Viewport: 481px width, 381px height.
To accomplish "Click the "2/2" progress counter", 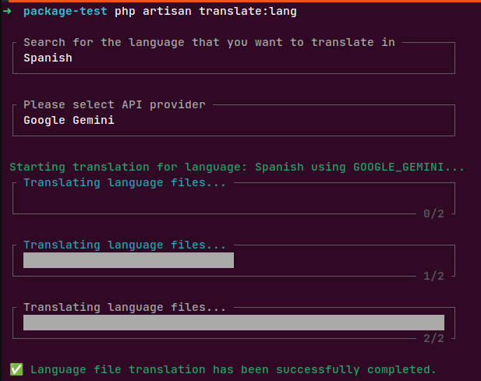I will tap(433, 338).
